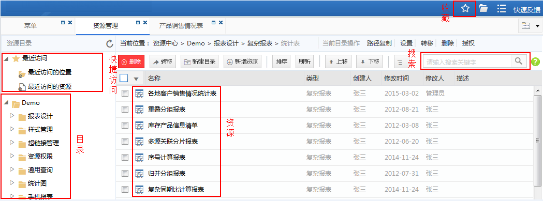Maximize the 资源管理 tab using square icon

click(138, 23)
